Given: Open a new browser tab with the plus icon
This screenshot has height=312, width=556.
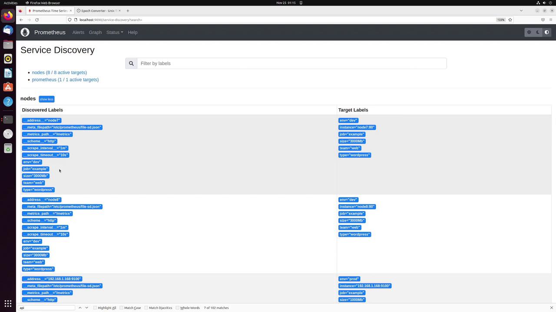Looking at the screenshot, I should 128,10.
